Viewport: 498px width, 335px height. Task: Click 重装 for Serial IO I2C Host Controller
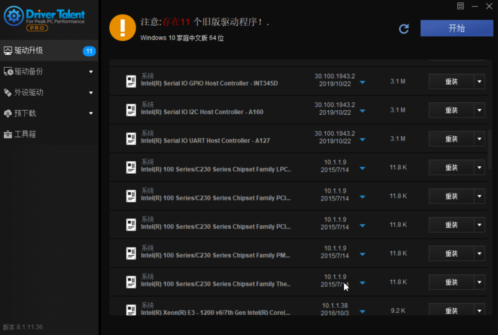coord(451,110)
